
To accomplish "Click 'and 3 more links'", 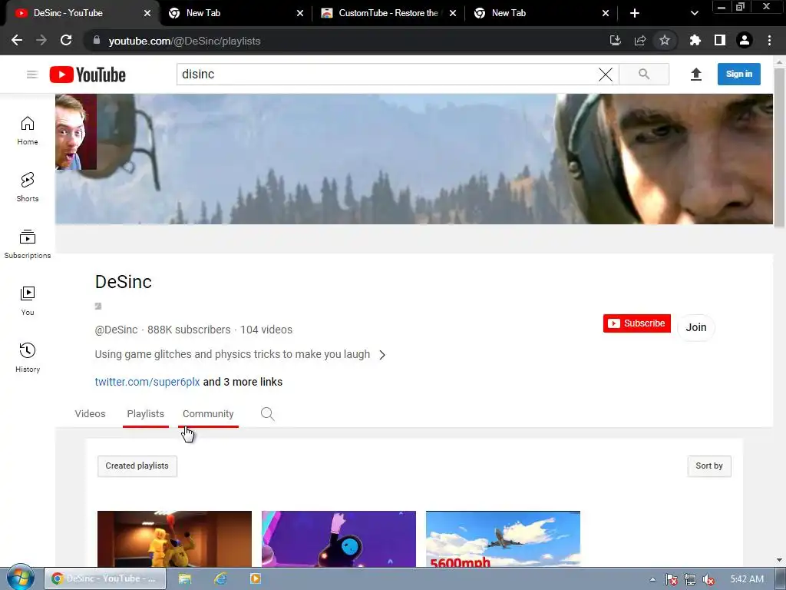I will pyautogui.click(x=243, y=383).
